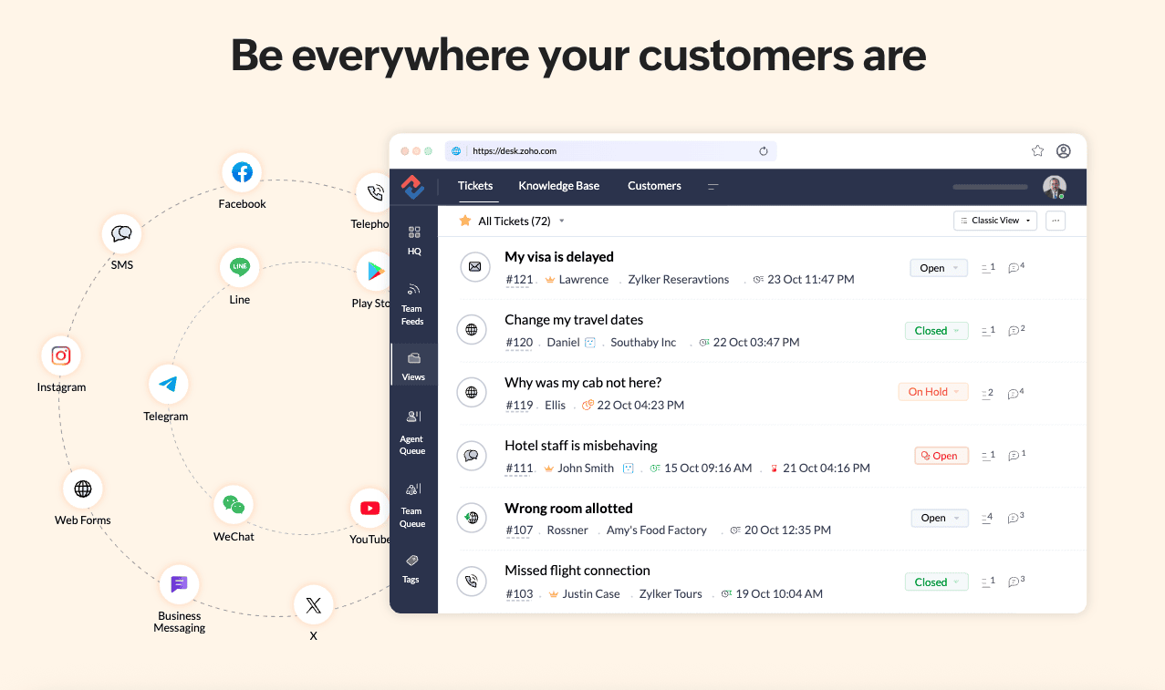The image size is (1165, 690).
Task: Open Tags in the sidebar
Action: pos(411,569)
